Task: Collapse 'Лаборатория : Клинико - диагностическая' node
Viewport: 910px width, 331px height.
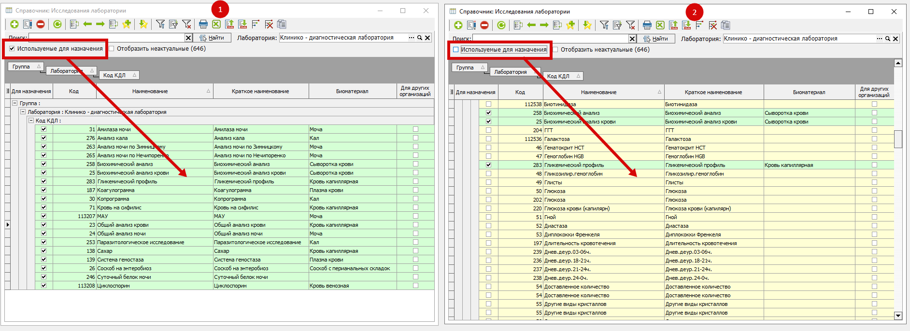Action: pyautogui.click(x=23, y=112)
